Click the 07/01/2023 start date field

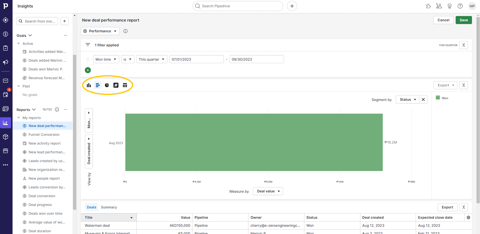point(196,59)
